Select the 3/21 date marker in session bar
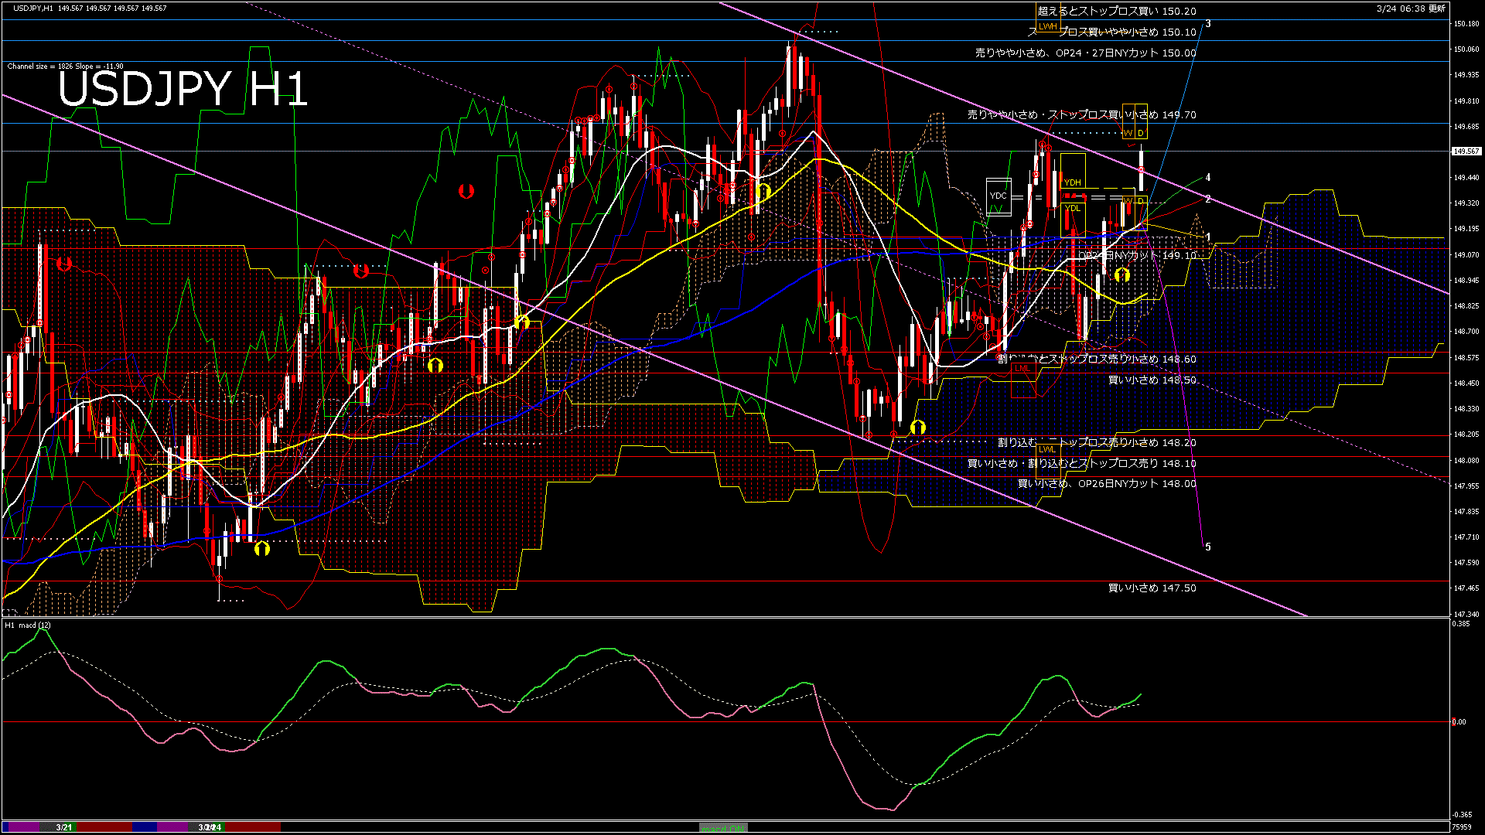Image resolution: width=1485 pixels, height=835 pixels. click(64, 827)
